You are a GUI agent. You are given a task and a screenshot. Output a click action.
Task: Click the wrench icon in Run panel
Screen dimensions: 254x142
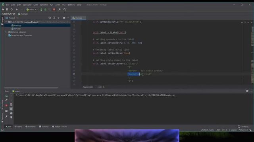[x=6, y=100]
